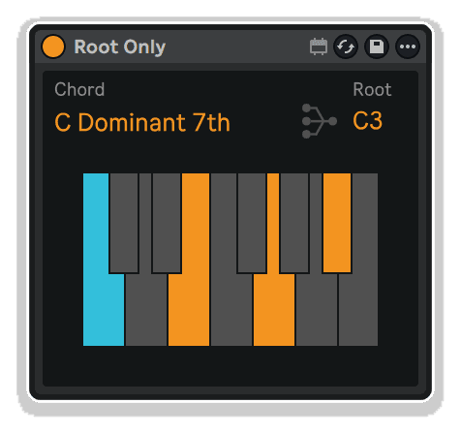Image resolution: width=461 pixels, height=434 pixels.
Task: Click the note-merge routing icon
Action: (x=320, y=121)
